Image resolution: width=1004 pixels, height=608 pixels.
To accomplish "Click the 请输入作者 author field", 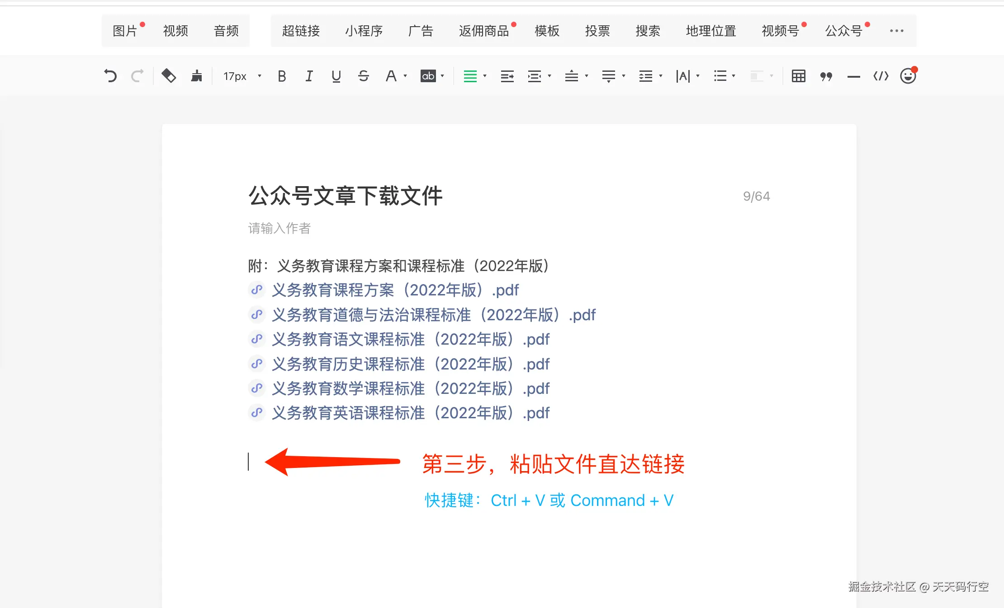I will [x=279, y=228].
